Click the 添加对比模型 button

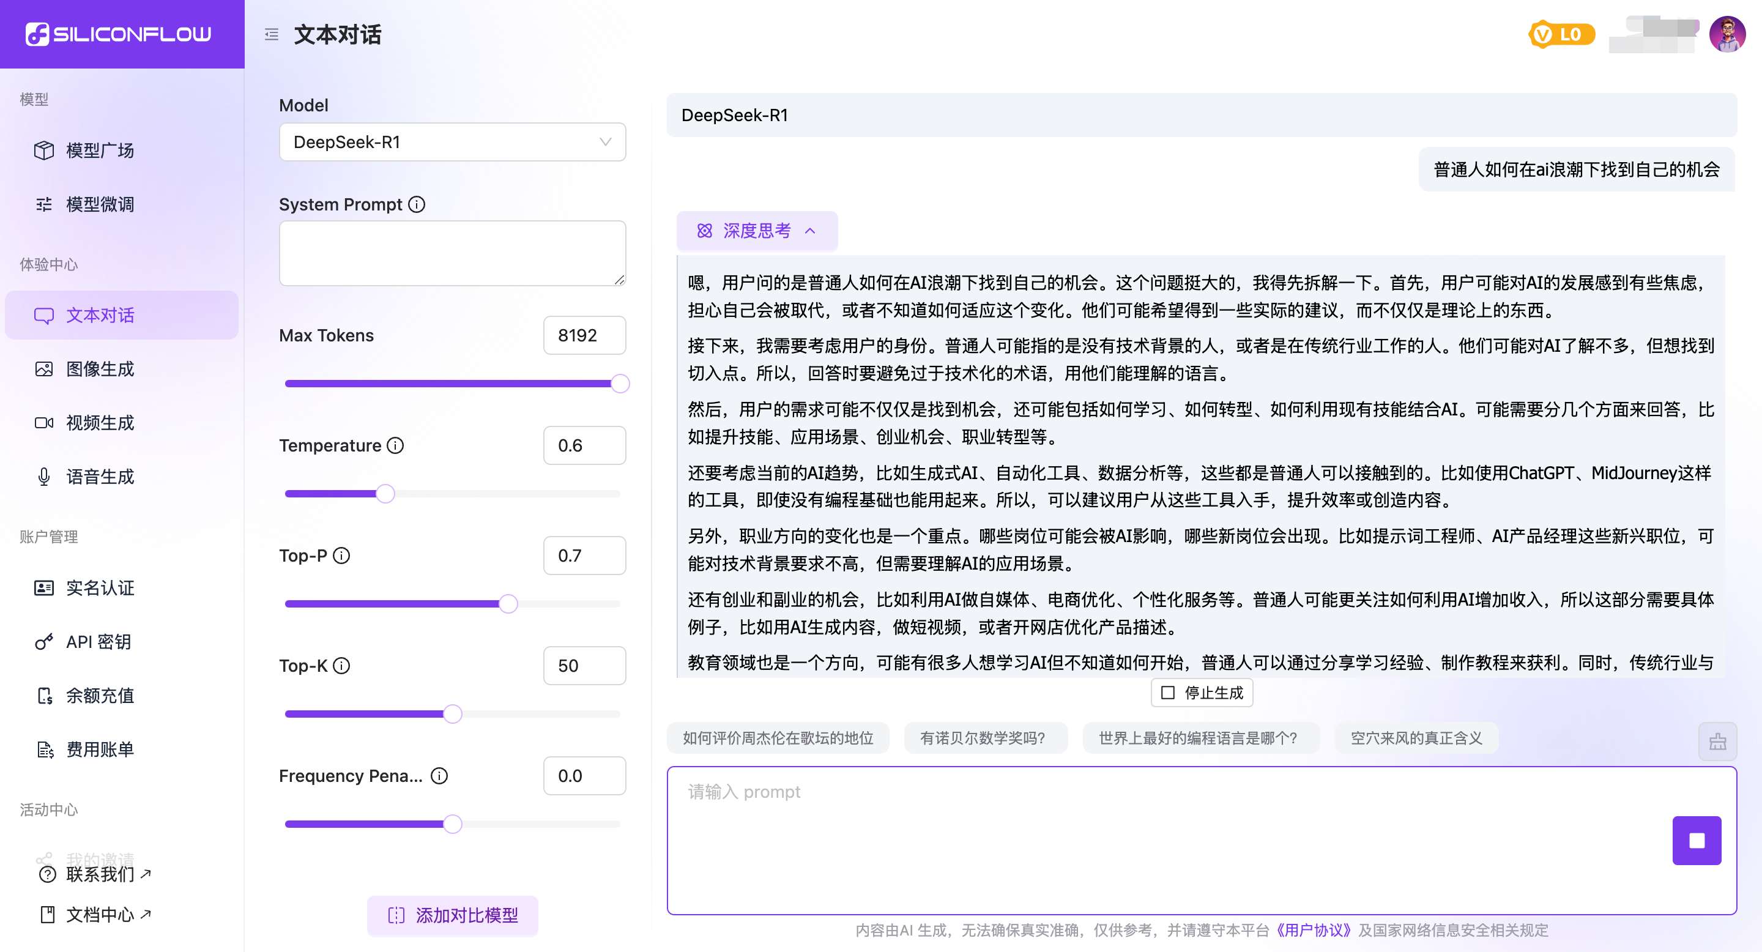click(452, 915)
